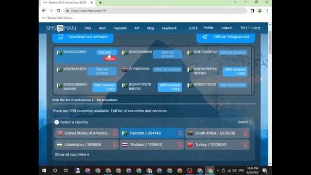Image resolution: width=311 pixels, height=175 pixels.
Task: Collapse Hide the list of activations
Action: [x=72, y=100]
